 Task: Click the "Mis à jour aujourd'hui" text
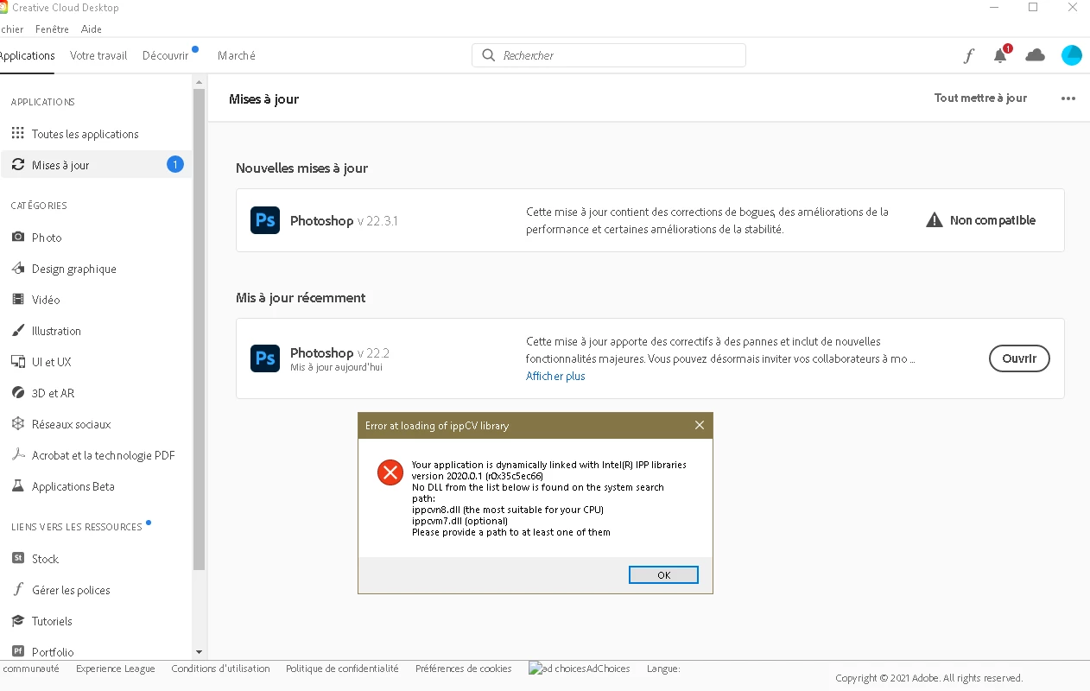coord(336,367)
